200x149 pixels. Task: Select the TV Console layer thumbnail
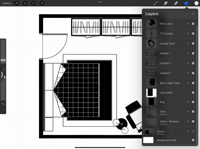click(151, 34)
